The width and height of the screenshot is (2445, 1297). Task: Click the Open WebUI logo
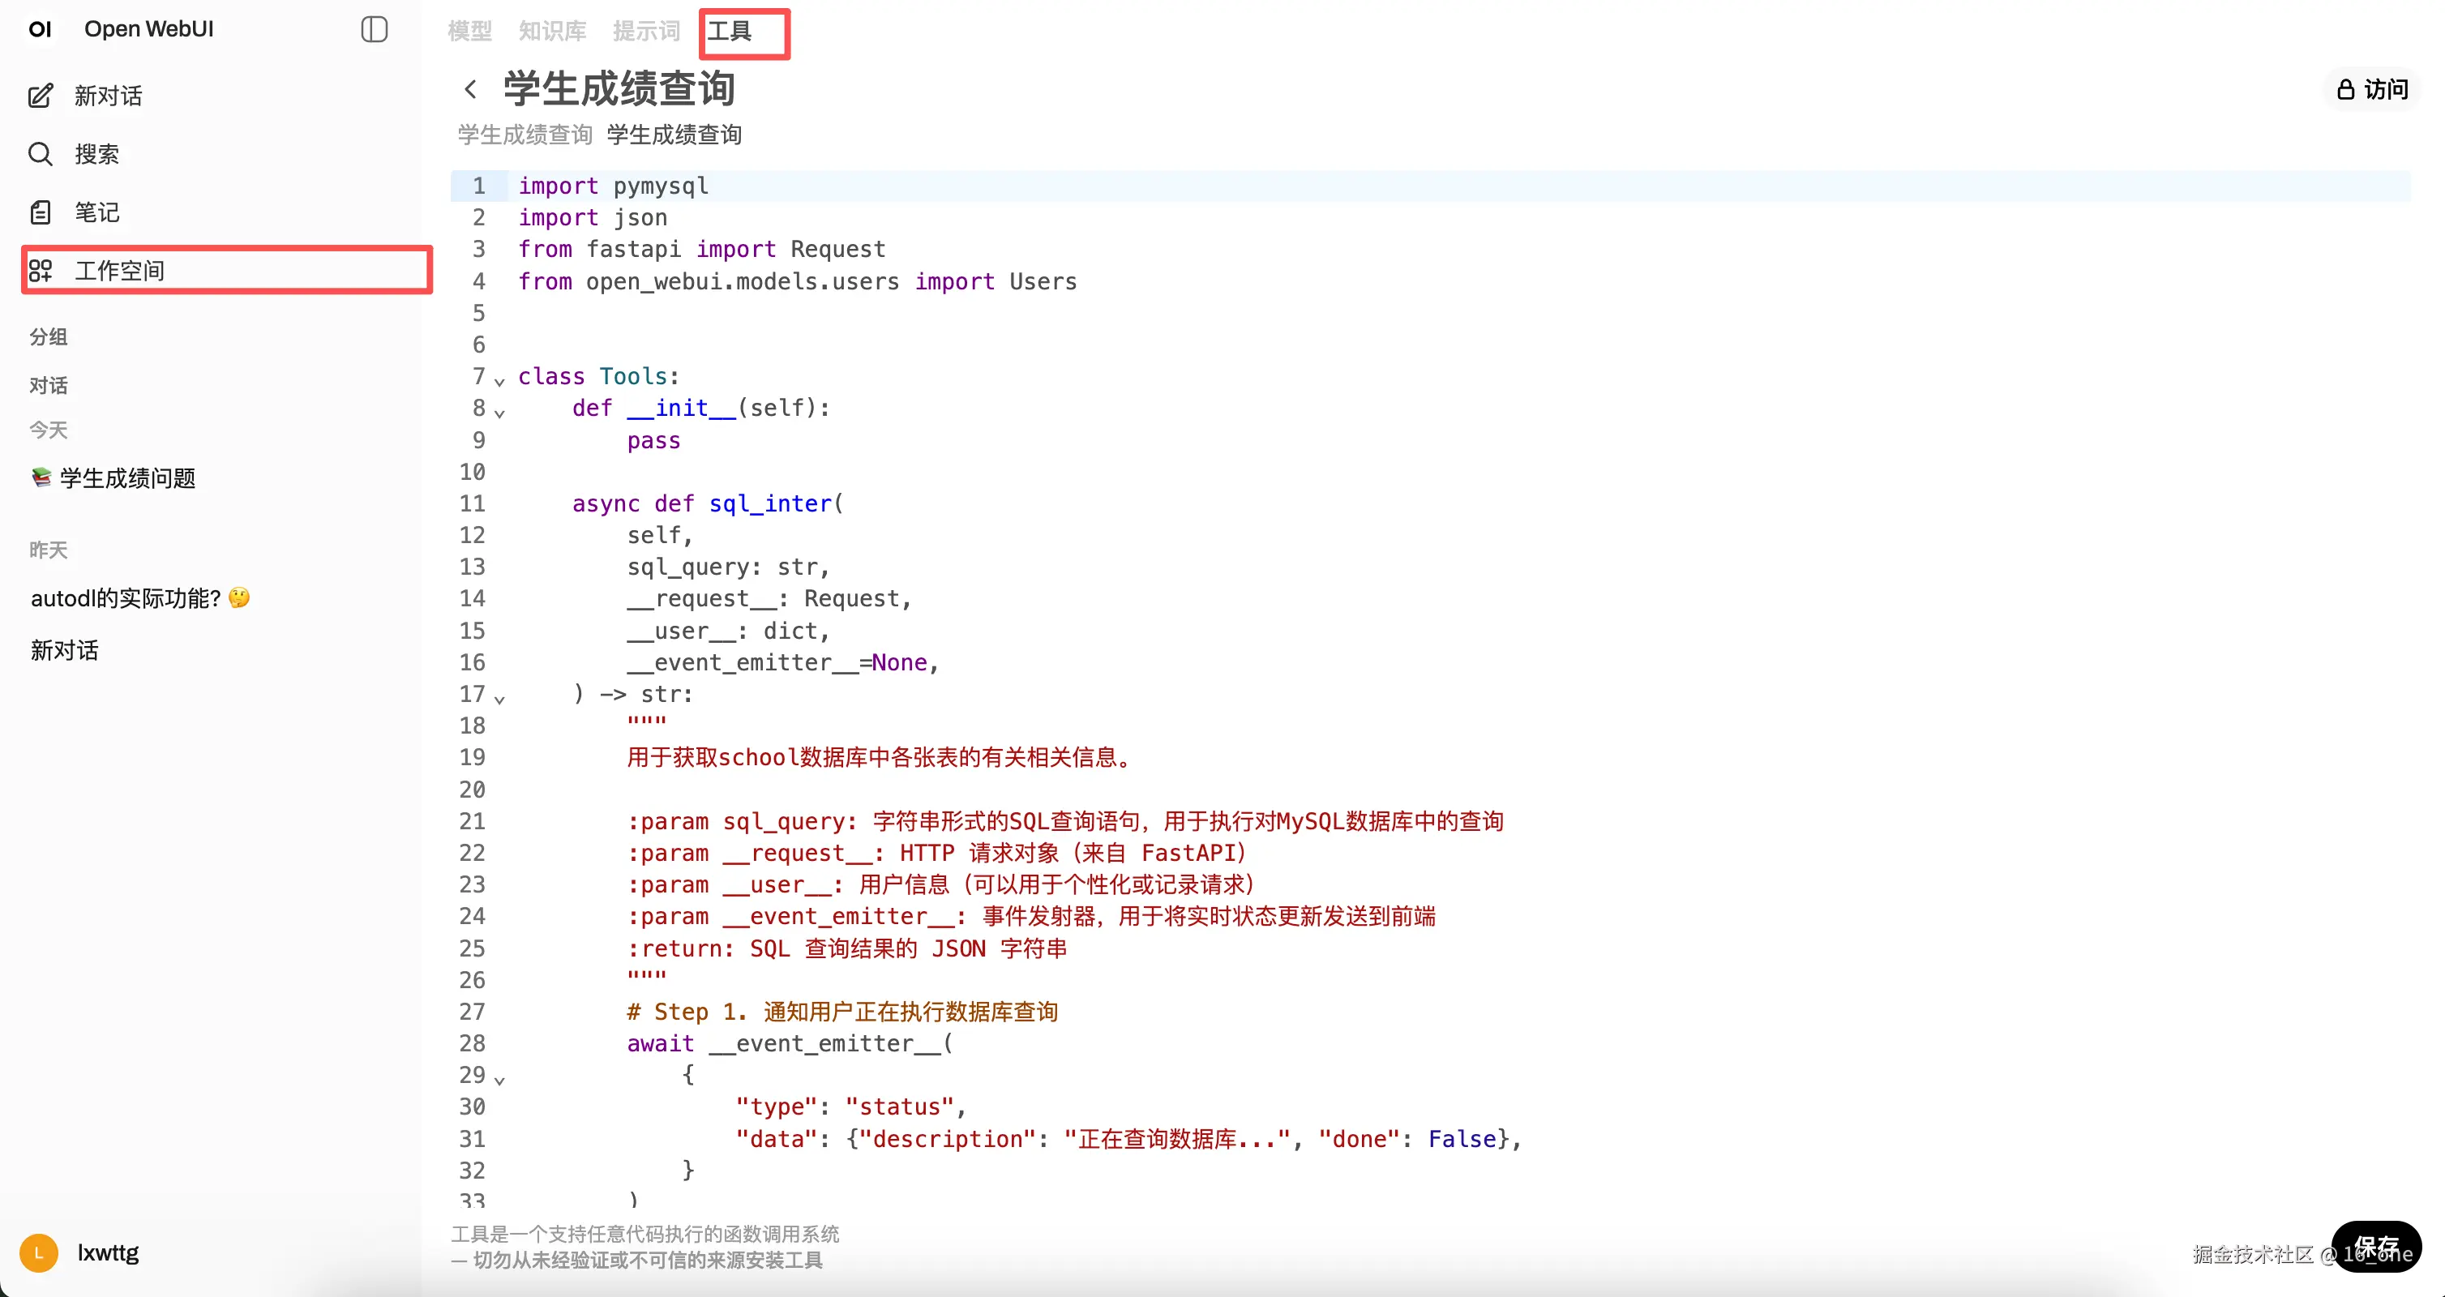click(x=40, y=29)
